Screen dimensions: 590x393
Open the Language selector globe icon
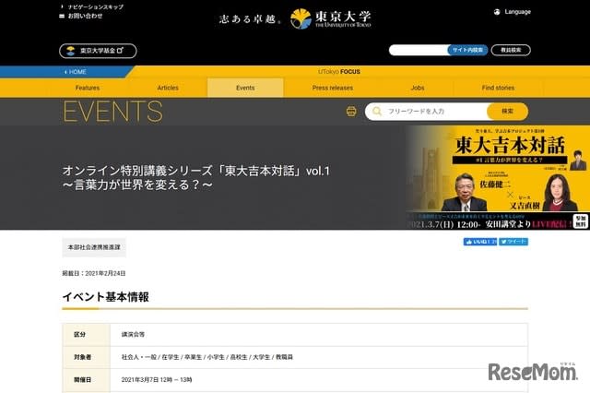tap(497, 12)
